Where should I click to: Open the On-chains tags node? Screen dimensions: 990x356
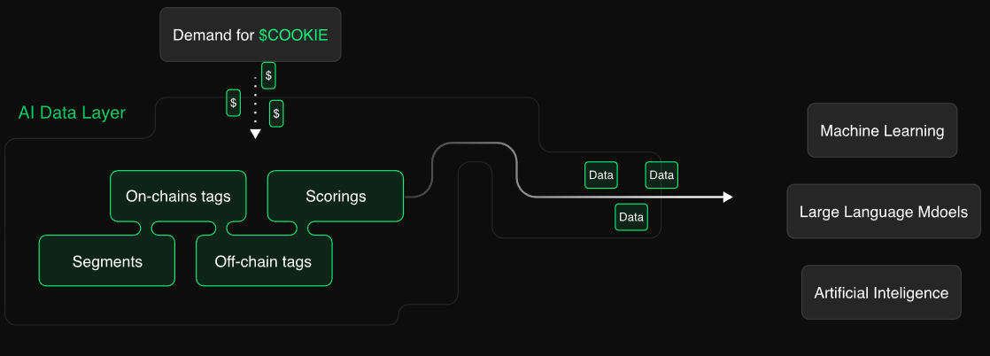(x=178, y=196)
